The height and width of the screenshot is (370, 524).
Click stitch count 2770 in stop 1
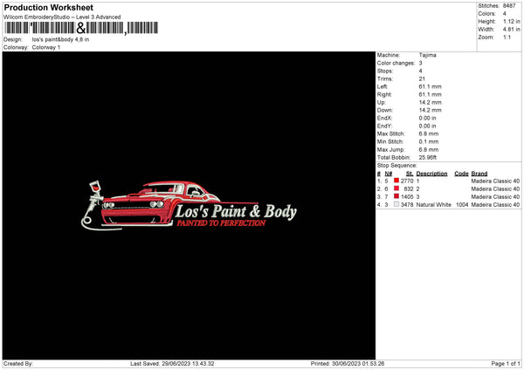(x=407, y=181)
